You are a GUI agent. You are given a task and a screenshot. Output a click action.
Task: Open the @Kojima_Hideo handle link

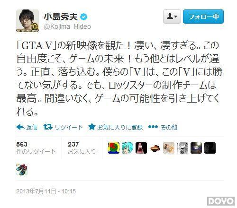tap(67, 26)
